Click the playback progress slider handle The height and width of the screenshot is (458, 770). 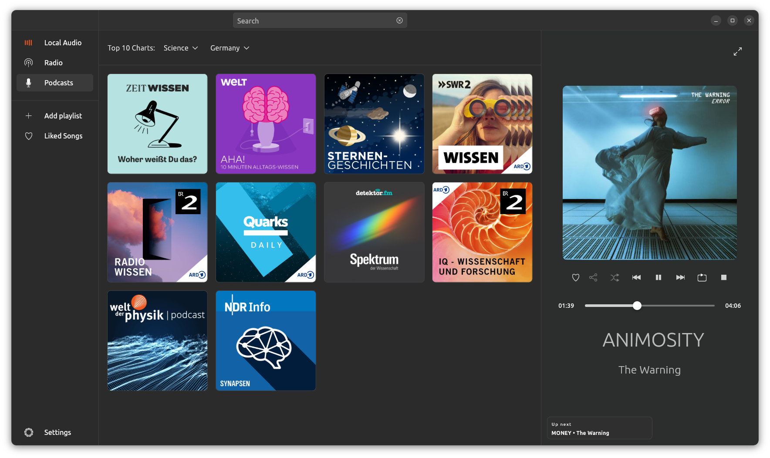637,306
